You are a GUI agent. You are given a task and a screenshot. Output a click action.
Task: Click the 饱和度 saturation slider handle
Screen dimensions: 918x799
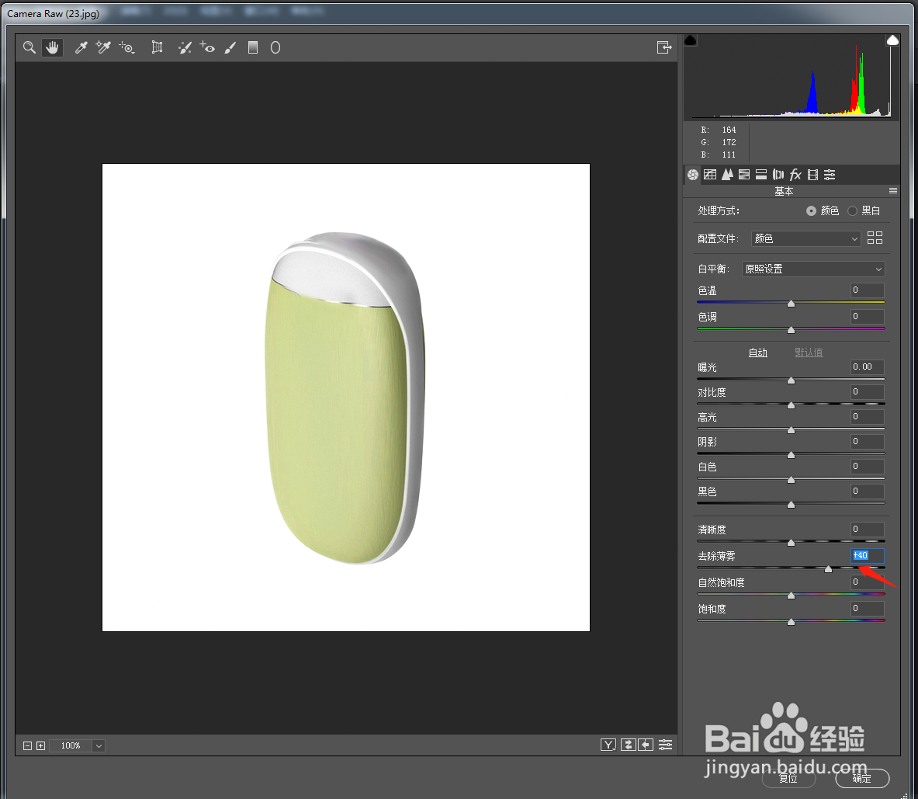(791, 622)
